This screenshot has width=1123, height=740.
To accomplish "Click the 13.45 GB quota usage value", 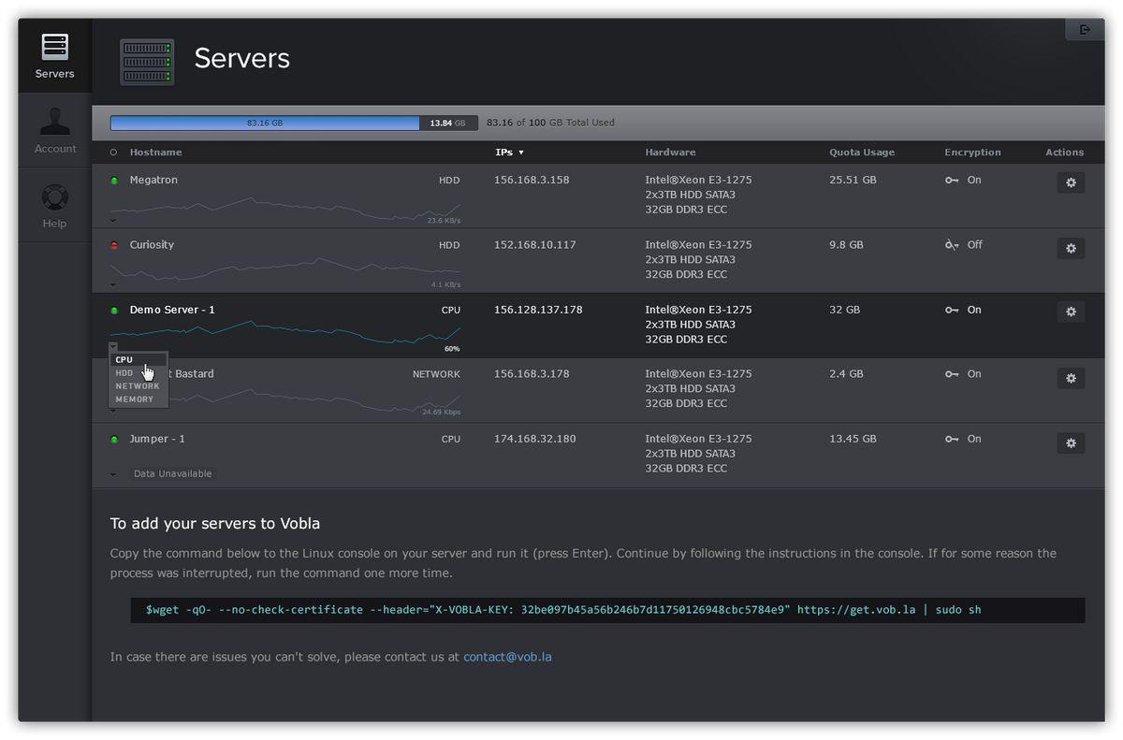I will pyautogui.click(x=853, y=439).
